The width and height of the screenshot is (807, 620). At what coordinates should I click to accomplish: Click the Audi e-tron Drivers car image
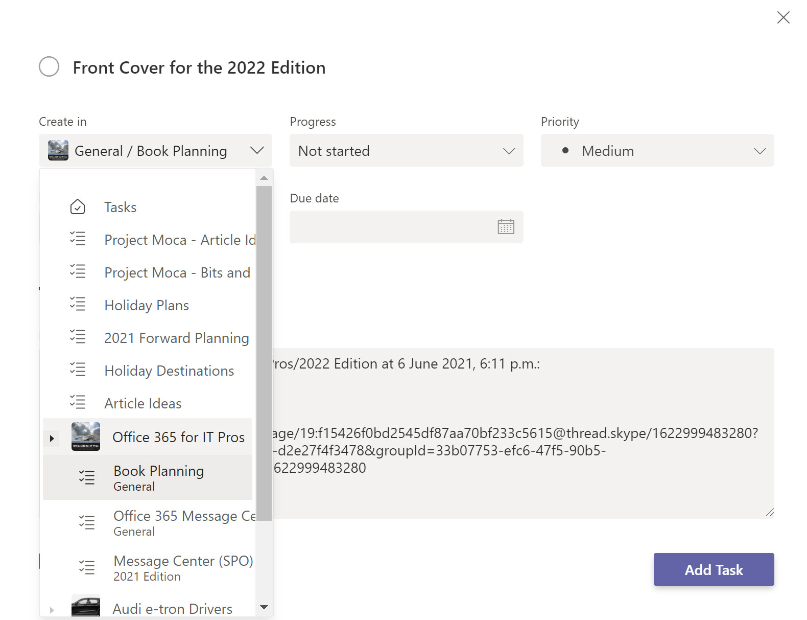(x=86, y=607)
